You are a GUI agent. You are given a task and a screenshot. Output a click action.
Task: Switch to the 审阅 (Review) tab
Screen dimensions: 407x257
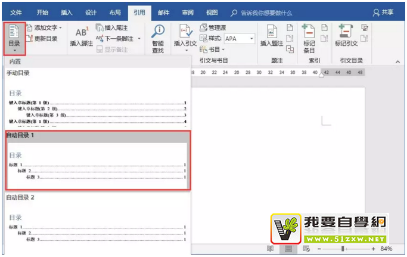pos(187,12)
